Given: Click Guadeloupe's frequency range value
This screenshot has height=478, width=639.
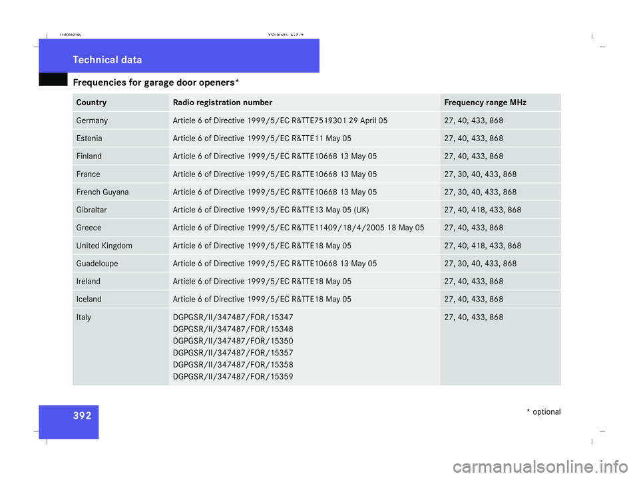Looking at the screenshot, I should [481, 264].
